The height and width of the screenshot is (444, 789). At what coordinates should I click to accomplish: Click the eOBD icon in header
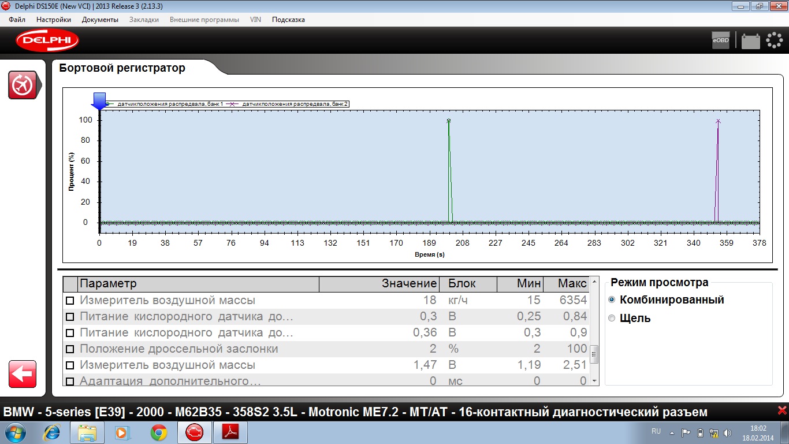coord(720,40)
